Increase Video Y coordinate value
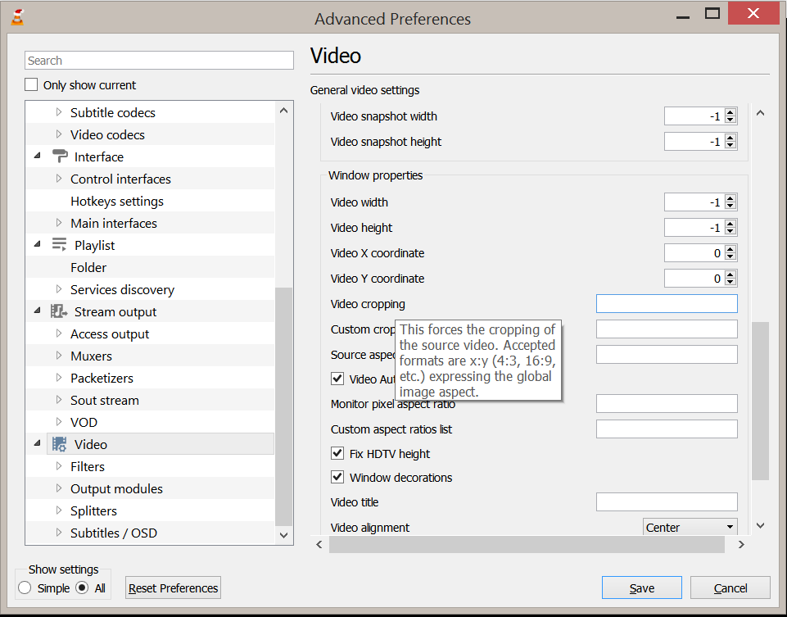The image size is (787, 617). click(730, 275)
